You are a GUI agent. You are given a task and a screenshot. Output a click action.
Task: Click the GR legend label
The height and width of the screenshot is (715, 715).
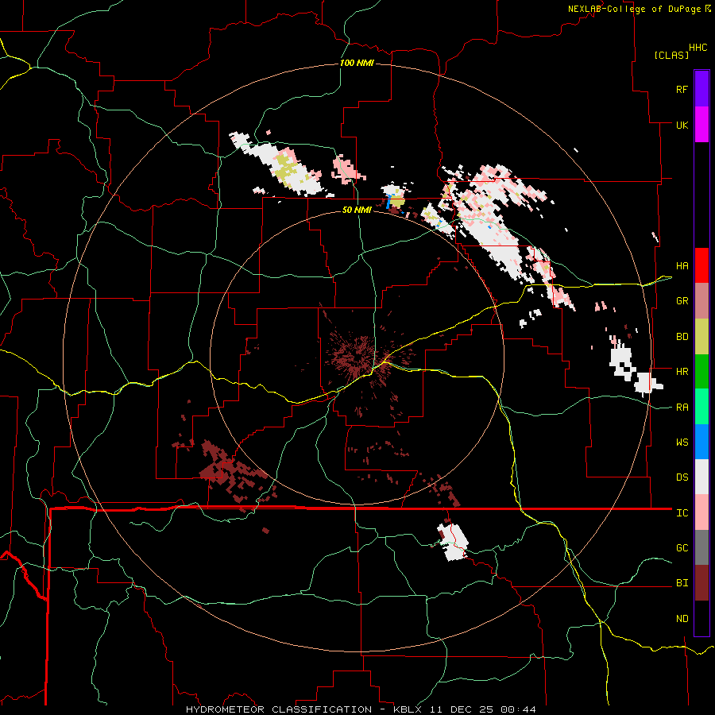click(682, 301)
